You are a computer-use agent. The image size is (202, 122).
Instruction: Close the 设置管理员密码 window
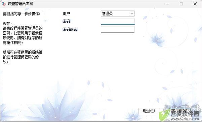195,4
